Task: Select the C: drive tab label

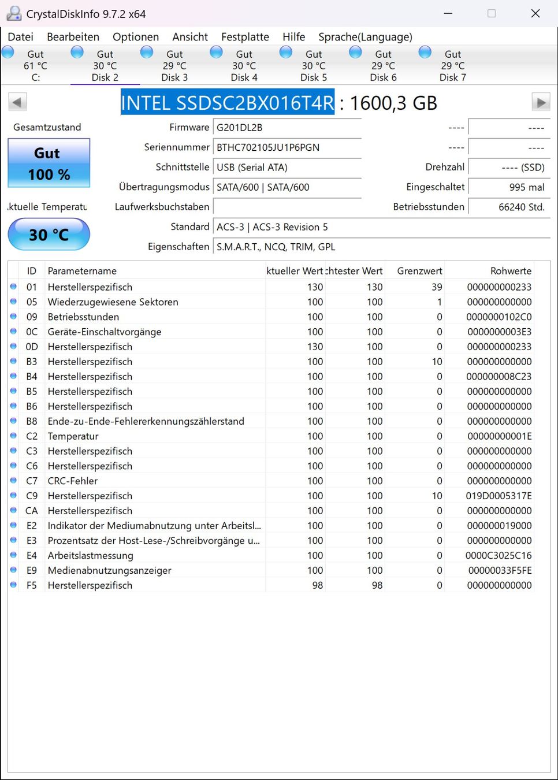Action: 36,77
